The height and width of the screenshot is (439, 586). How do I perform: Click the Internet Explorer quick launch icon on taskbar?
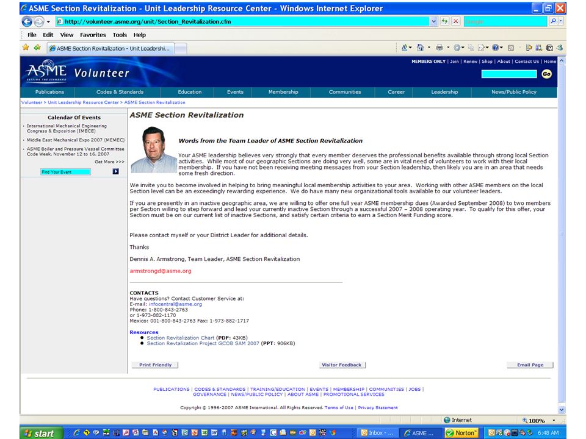76,433
